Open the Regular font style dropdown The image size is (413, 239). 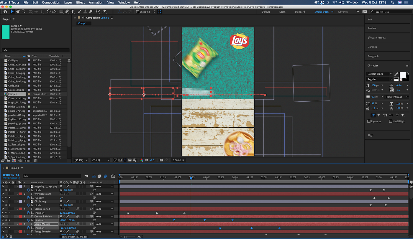391,79
